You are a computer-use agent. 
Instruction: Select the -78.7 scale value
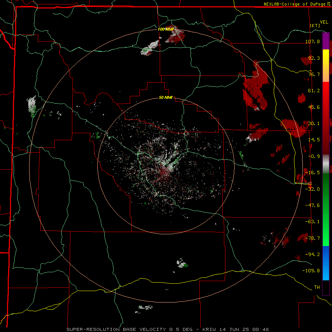coord(312,238)
